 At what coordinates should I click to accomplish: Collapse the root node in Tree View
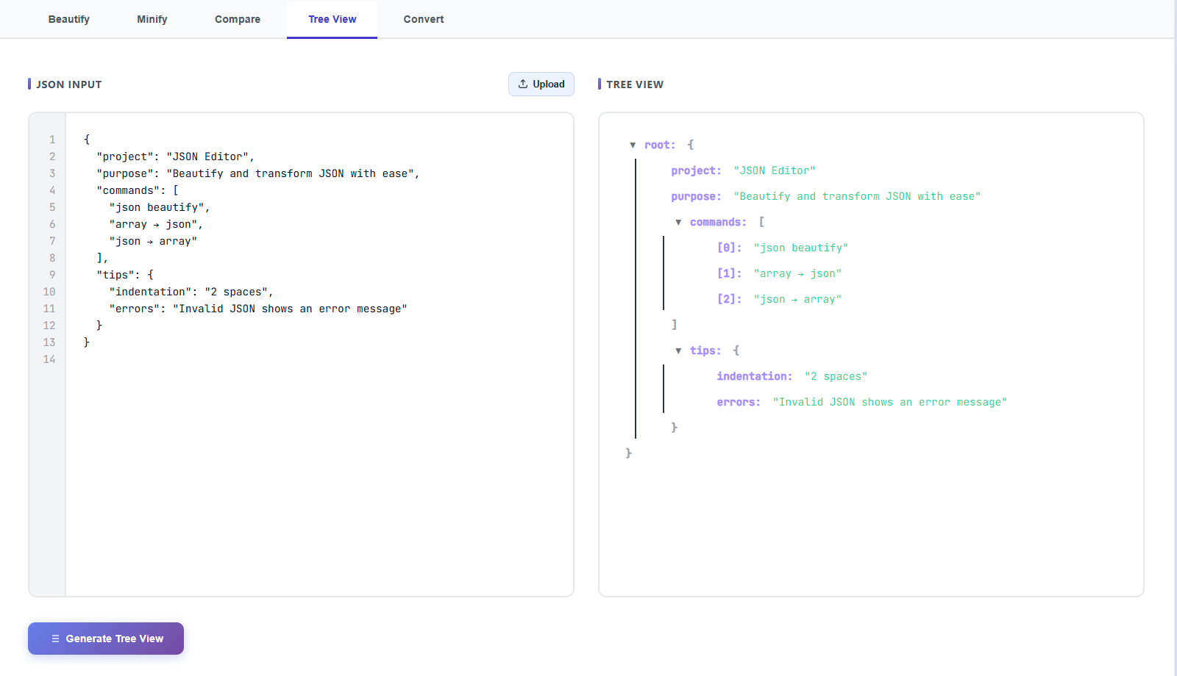pyautogui.click(x=633, y=145)
